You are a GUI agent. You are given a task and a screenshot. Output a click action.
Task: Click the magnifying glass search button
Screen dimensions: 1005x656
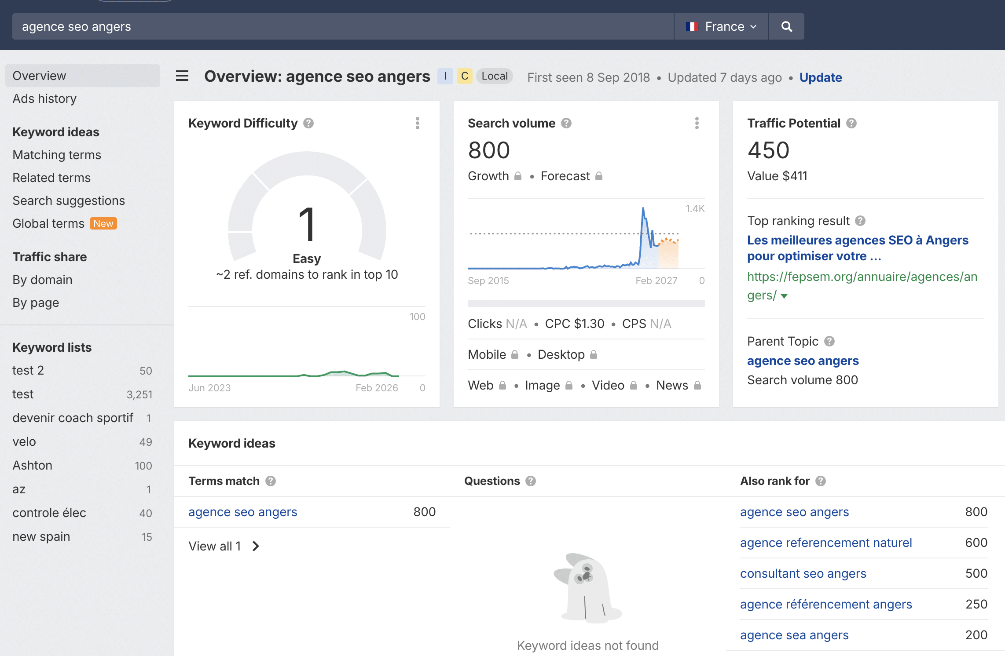tap(786, 26)
